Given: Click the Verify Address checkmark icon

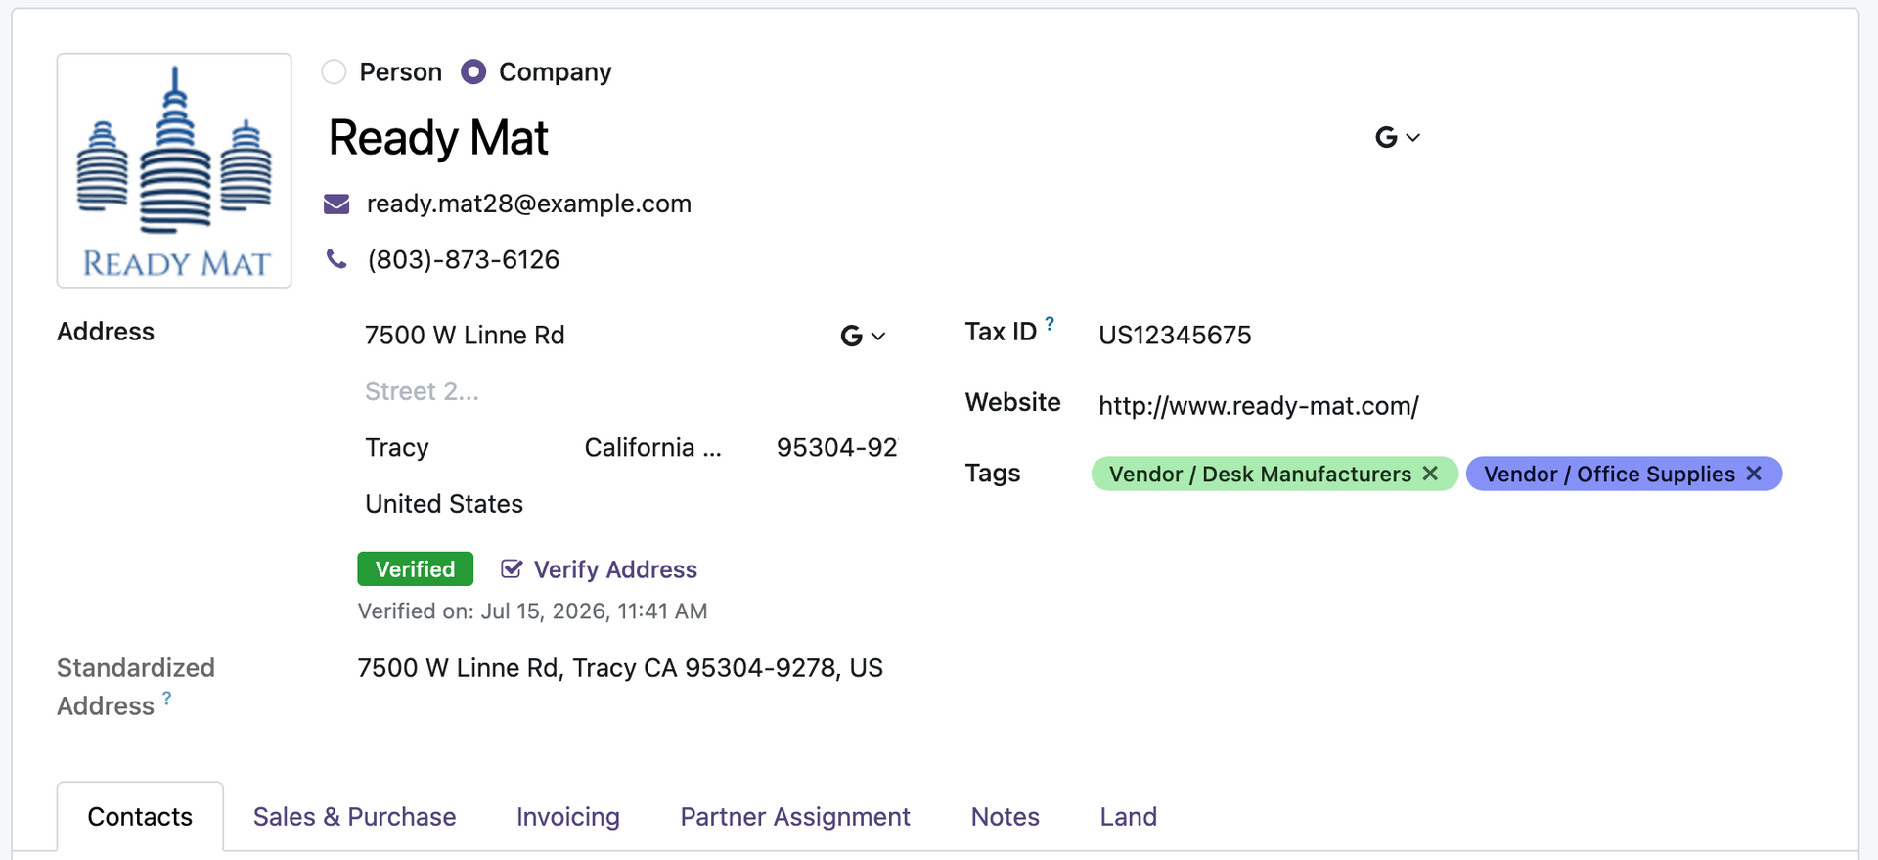Looking at the screenshot, I should 512,568.
